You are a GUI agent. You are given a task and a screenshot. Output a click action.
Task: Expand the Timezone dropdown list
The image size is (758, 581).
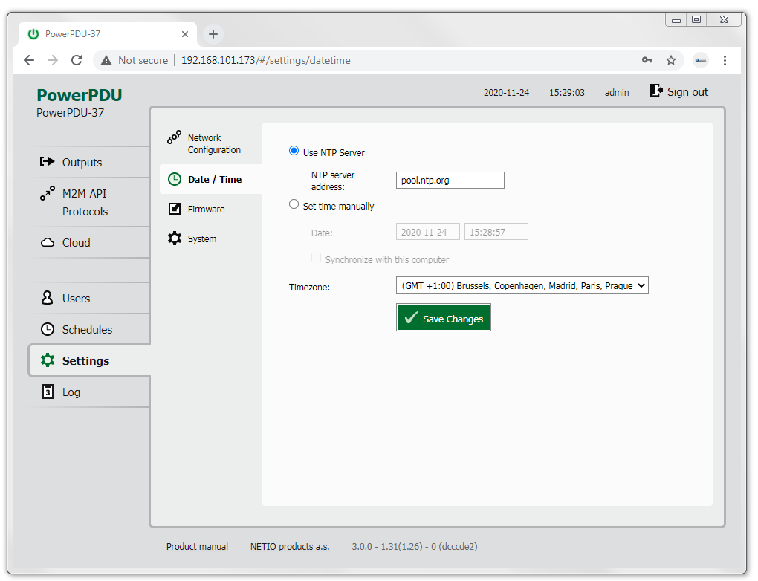pos(522,285)
